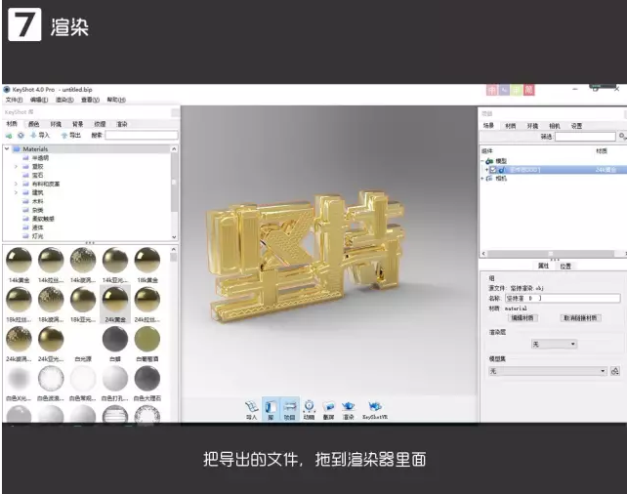Expand the 布料和皮革 folder arrow
The height and width of the screenshot is (494, 627).
tap(16, 184)
